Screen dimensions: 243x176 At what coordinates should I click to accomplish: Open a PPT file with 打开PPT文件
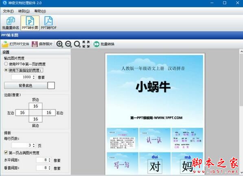(x=15, y=44)
